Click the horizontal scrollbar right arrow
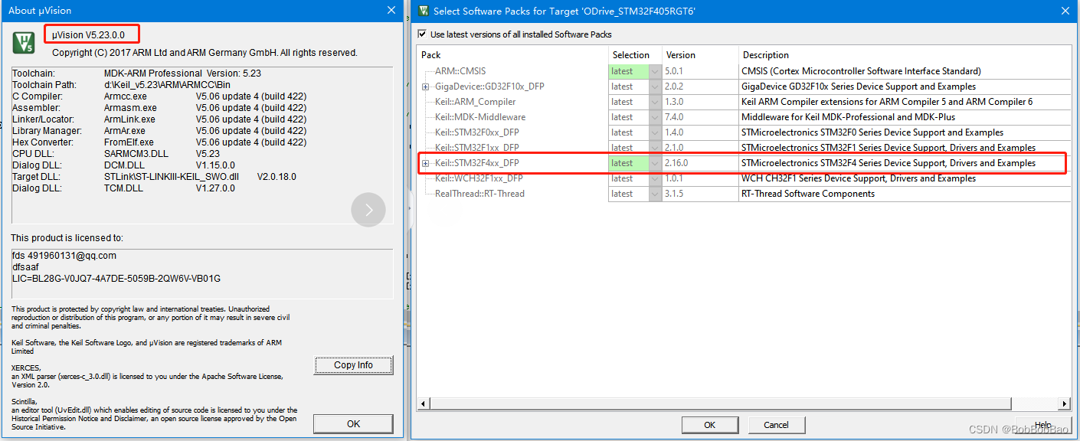This screenshot has width=1080, height=441. (x=1064, y=402)
